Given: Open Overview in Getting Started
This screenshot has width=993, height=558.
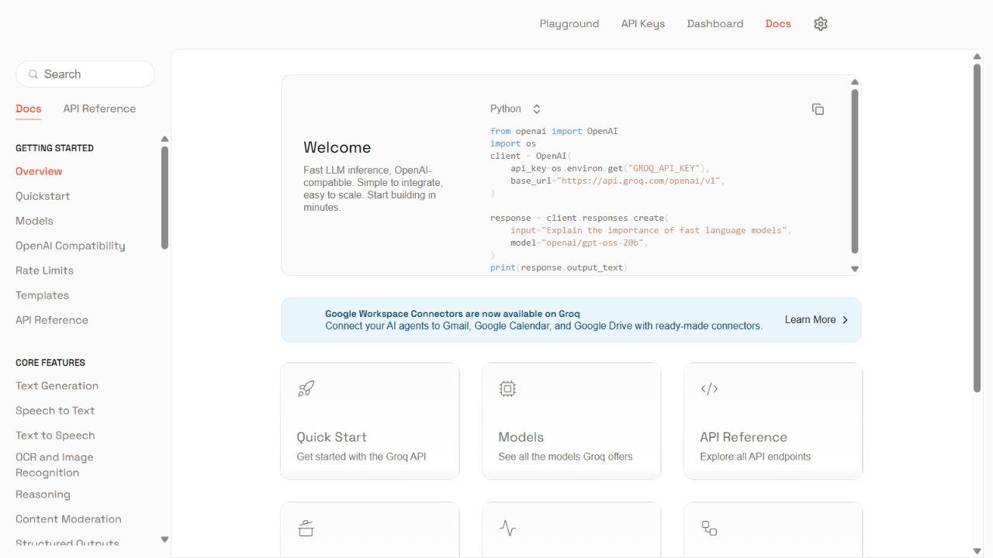Looking at the screenshot, I should click(x=39, y=171).
